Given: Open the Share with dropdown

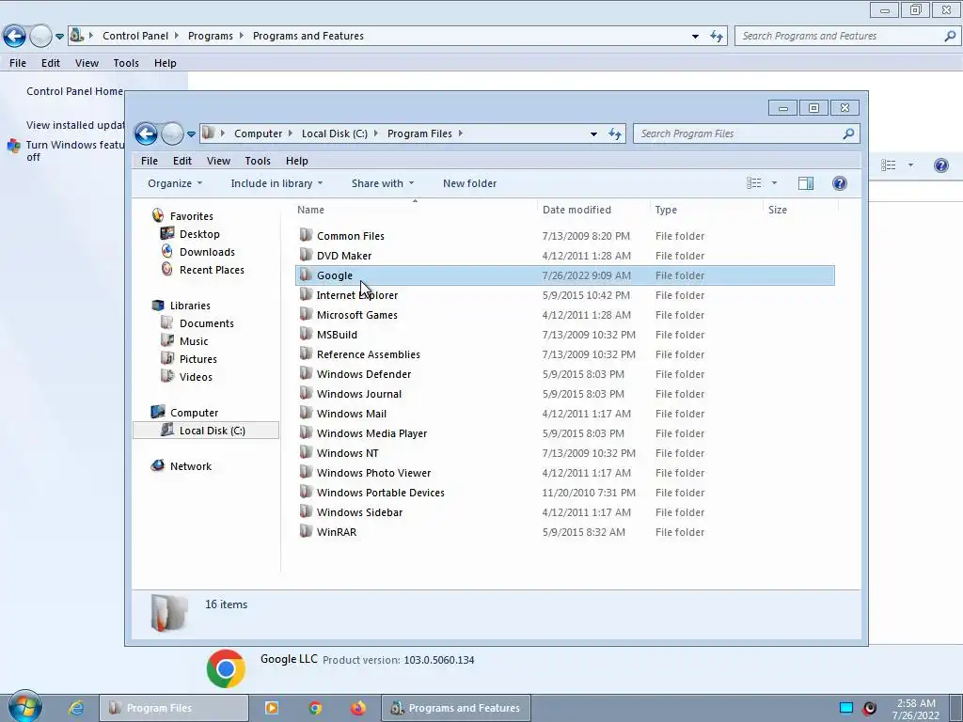Looking at the screenshot, I should coord(382,183).
